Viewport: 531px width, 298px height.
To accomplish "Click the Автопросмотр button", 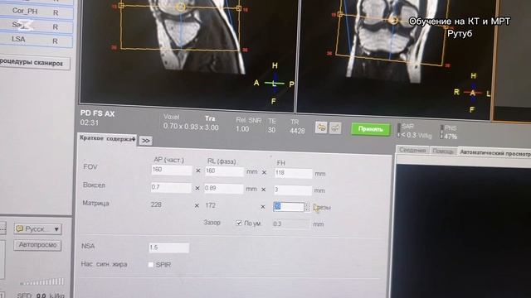I will [x=37, y=245].
